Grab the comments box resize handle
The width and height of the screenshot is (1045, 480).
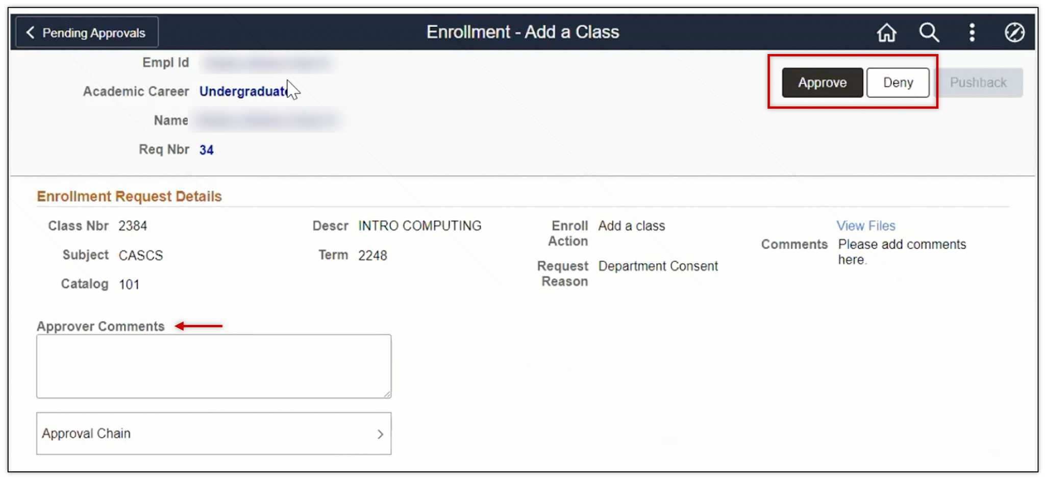click(x=387, y=394)
